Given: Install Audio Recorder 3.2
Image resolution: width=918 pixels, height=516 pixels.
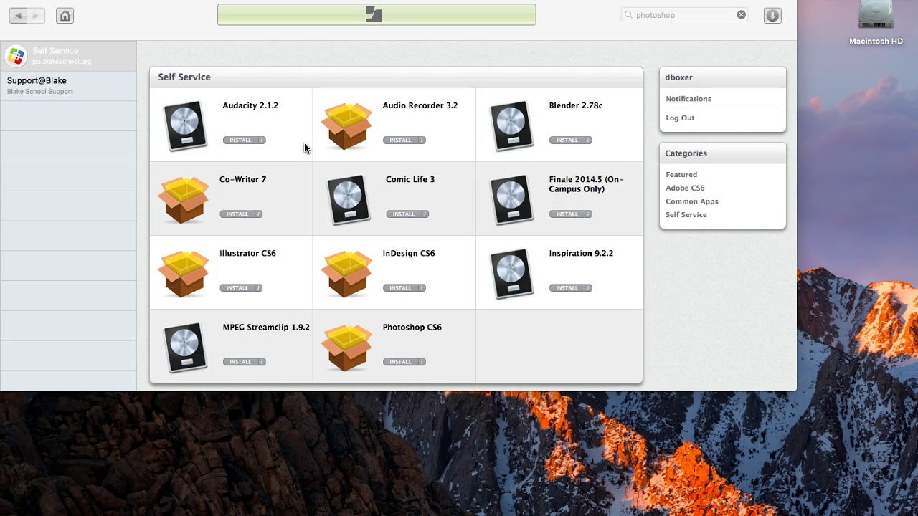Looking at the screenshot, I should pyautogui.click(x=400, y=140).
